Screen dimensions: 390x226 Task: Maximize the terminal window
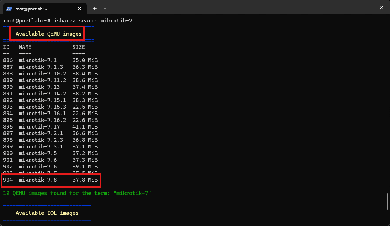click(365, 7)
